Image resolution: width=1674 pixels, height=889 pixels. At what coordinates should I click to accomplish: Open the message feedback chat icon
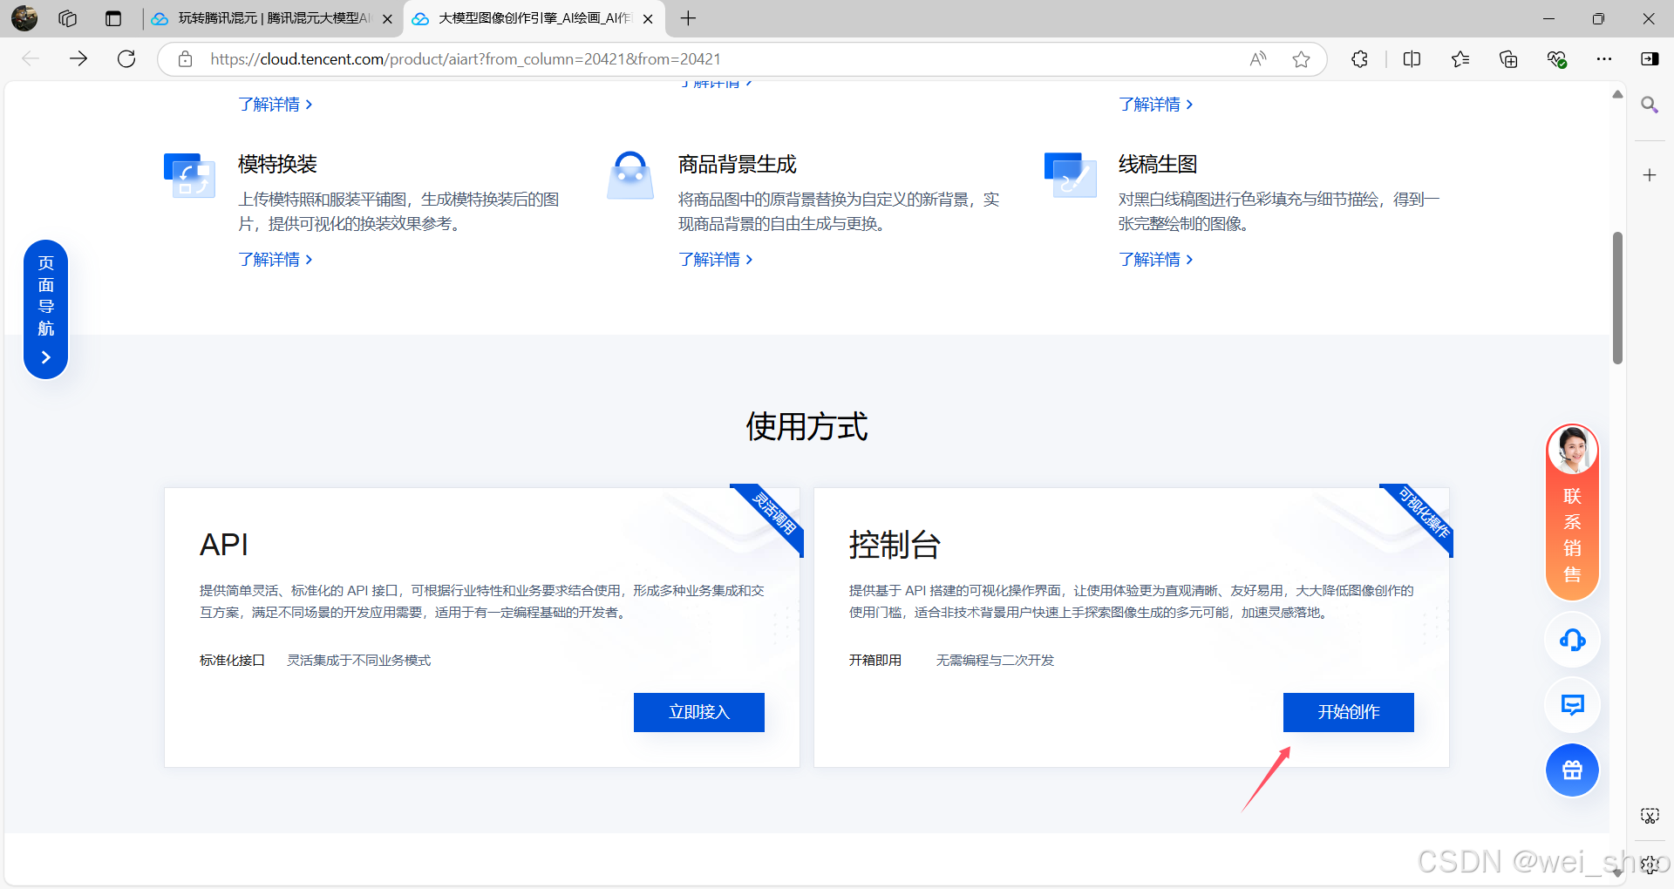pos(1572,705)
